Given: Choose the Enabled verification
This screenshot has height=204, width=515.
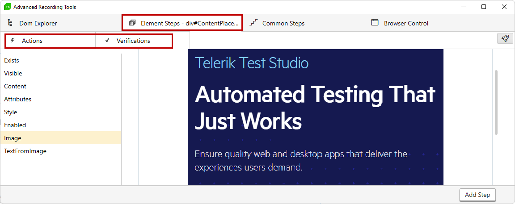Looking at the screenshot, I should 61,125.
